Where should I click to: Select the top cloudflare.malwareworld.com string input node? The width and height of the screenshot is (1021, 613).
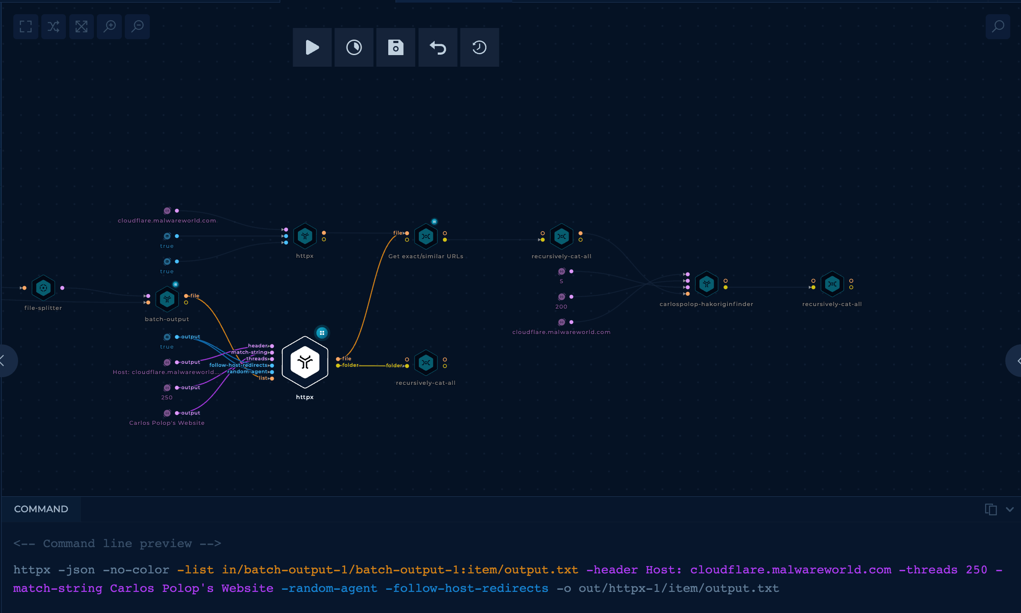click(167, 211)
